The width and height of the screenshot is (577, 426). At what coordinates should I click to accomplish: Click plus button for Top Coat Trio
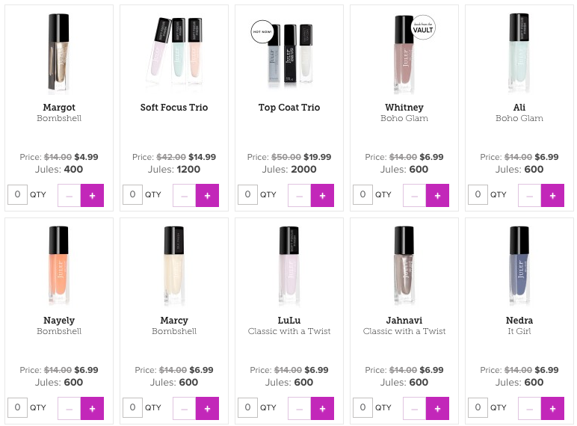pyautogui.click(x=322, y=195)
